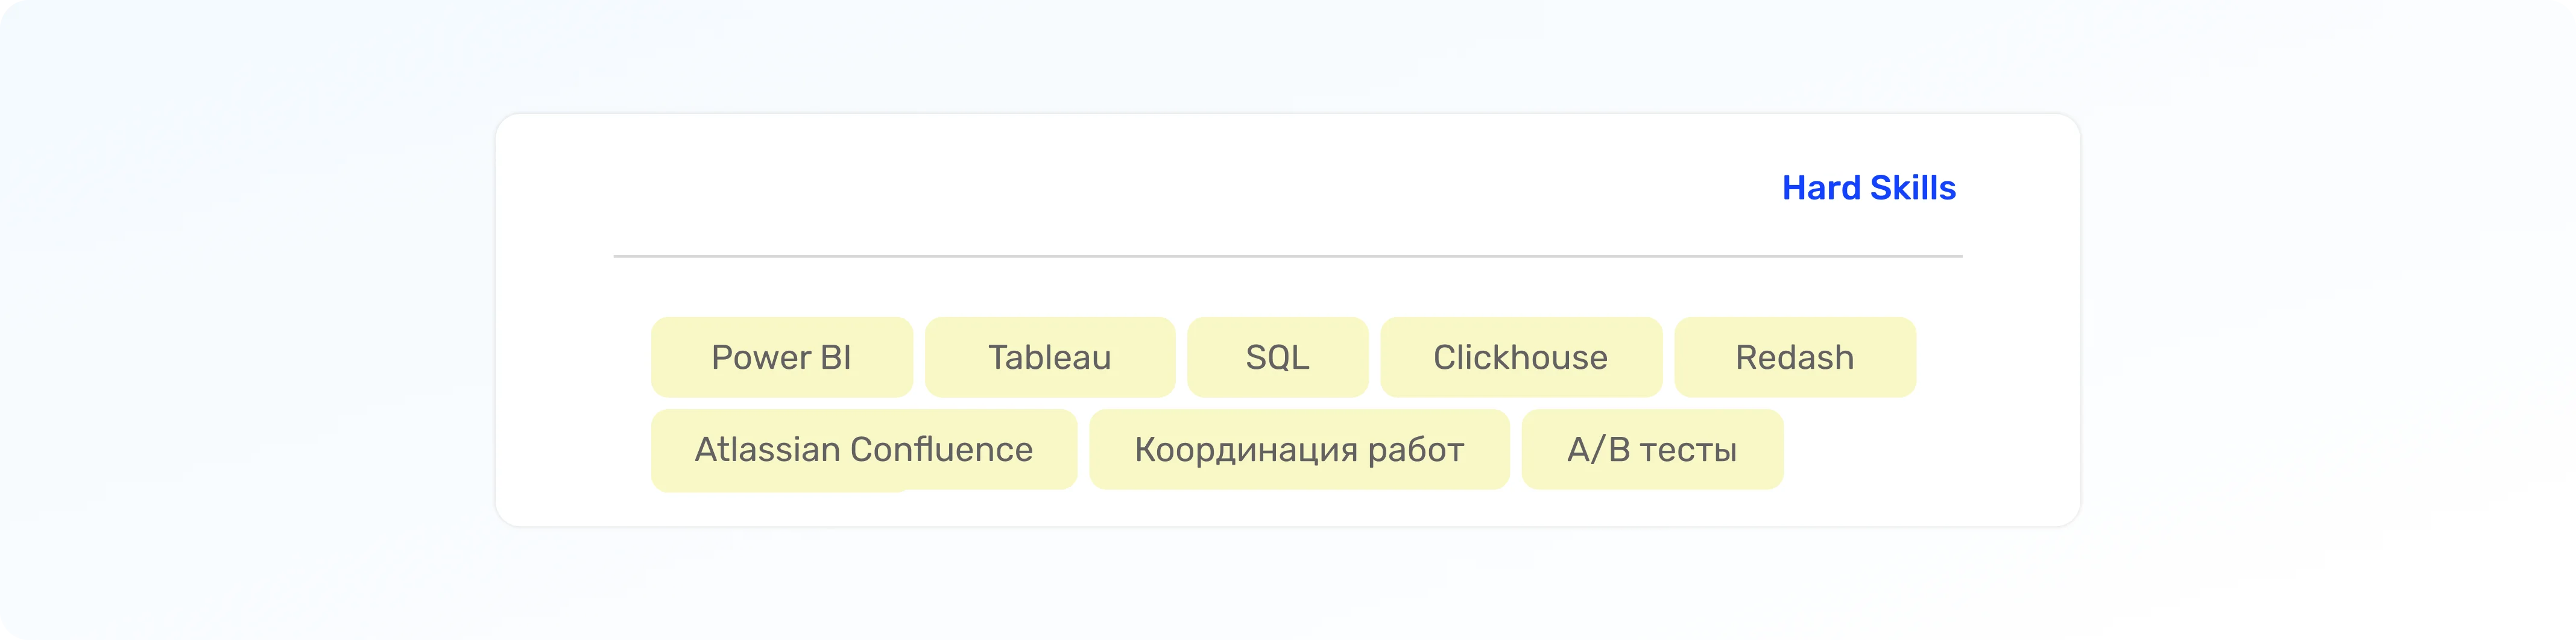This screenshot has height=640, width=2576.
Task: Choose Tableau from the skills list
Action: (x=1050, y=357)
